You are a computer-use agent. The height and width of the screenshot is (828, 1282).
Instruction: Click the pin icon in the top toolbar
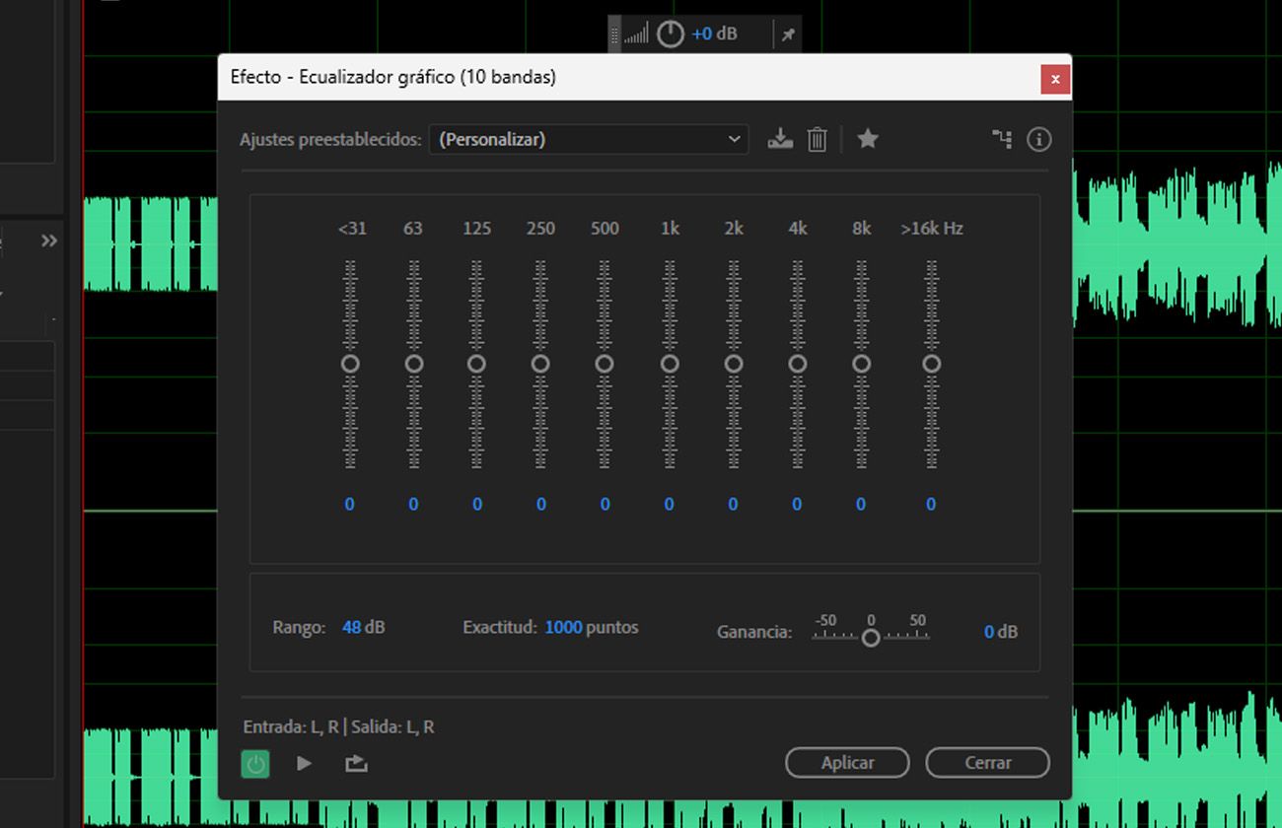[787, 33]
